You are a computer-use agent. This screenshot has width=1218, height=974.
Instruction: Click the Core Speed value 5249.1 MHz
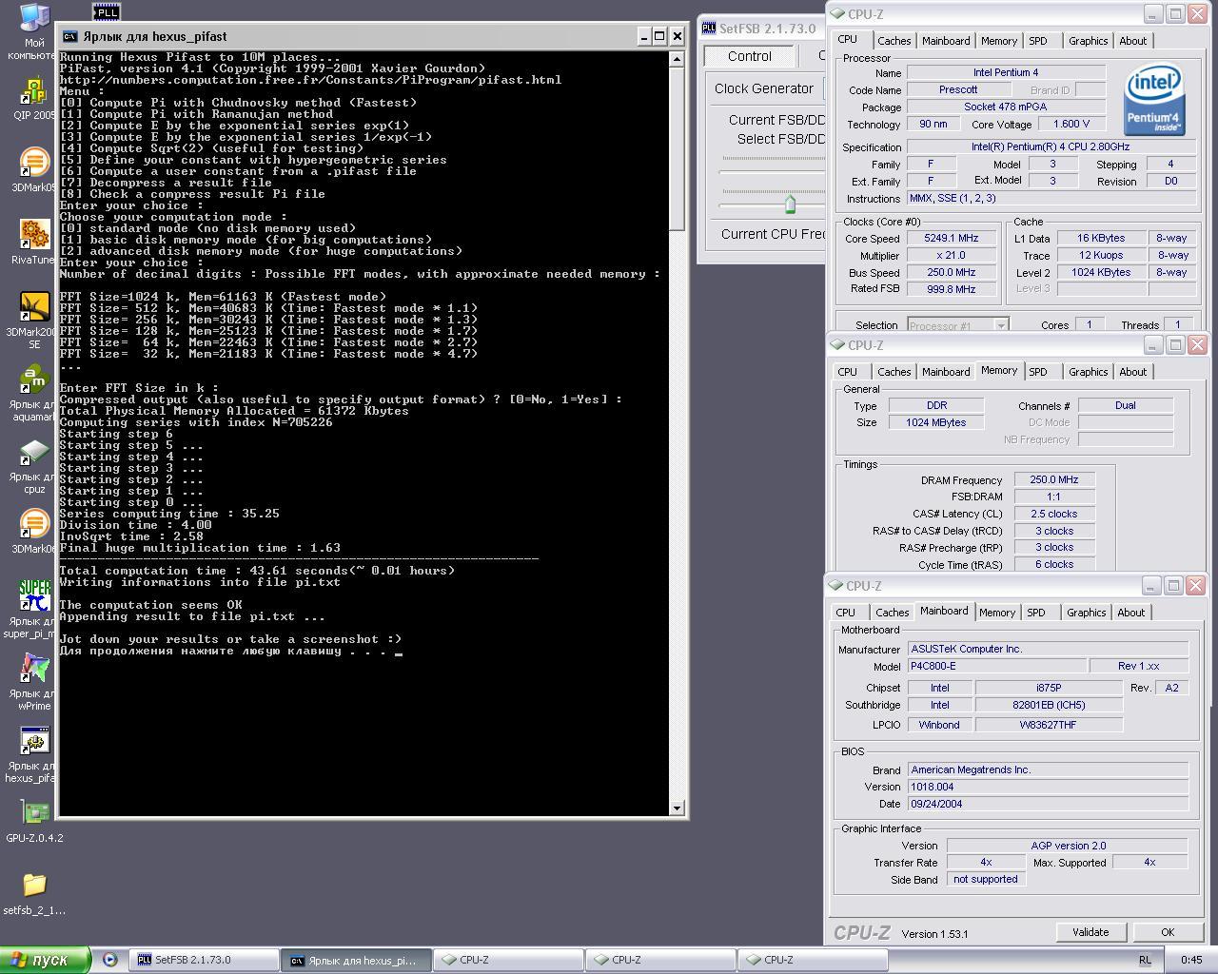pyautogui.click(x=951, y=239)
